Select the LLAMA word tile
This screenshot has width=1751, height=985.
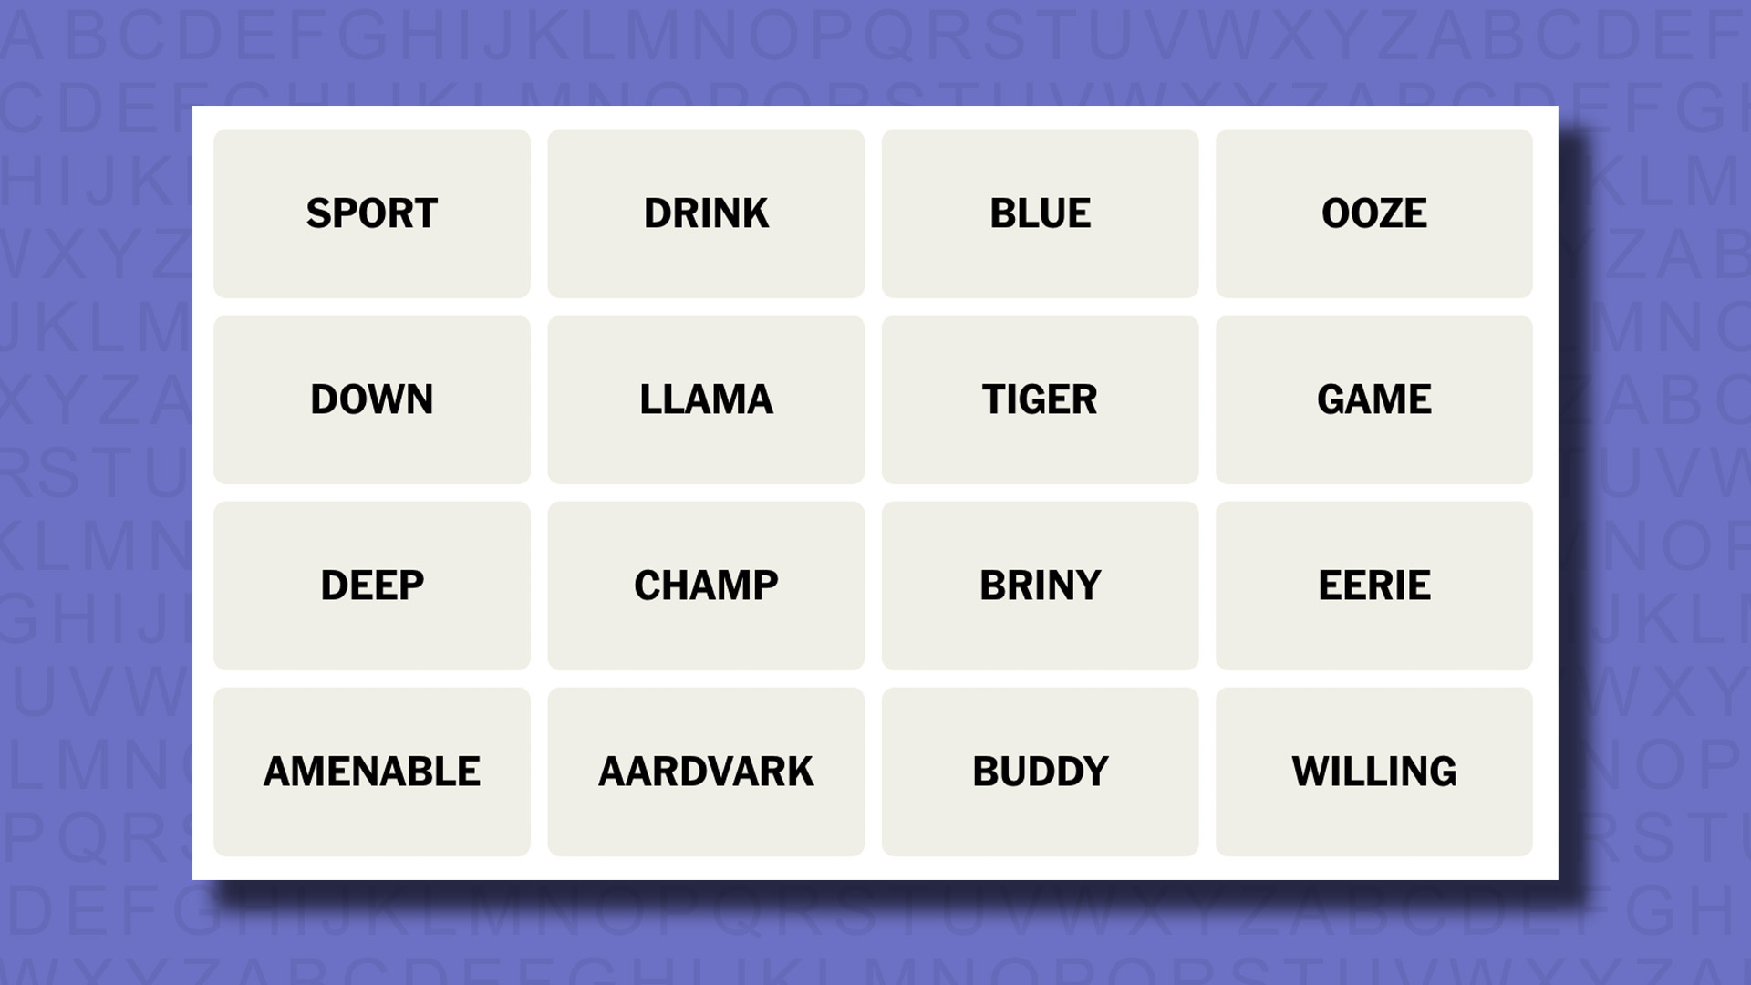[x=706, y=399]
